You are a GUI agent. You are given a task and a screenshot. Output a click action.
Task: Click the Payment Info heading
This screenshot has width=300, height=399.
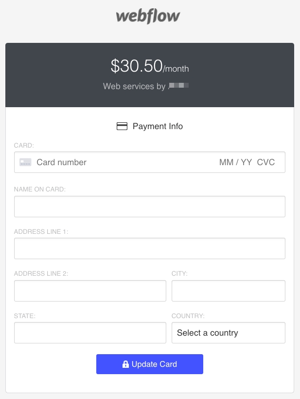pos(158,126)
